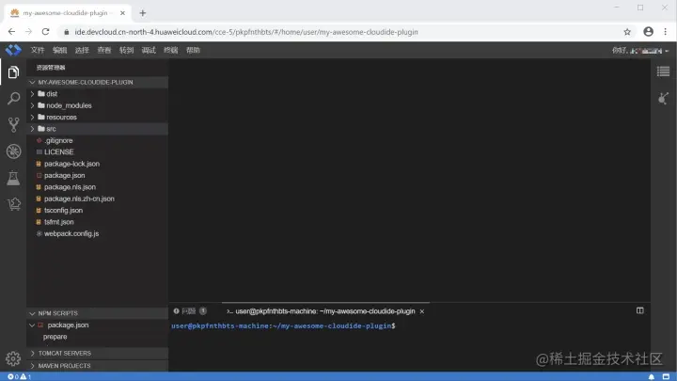Open the Search view in activity bar

click(13, 99)
